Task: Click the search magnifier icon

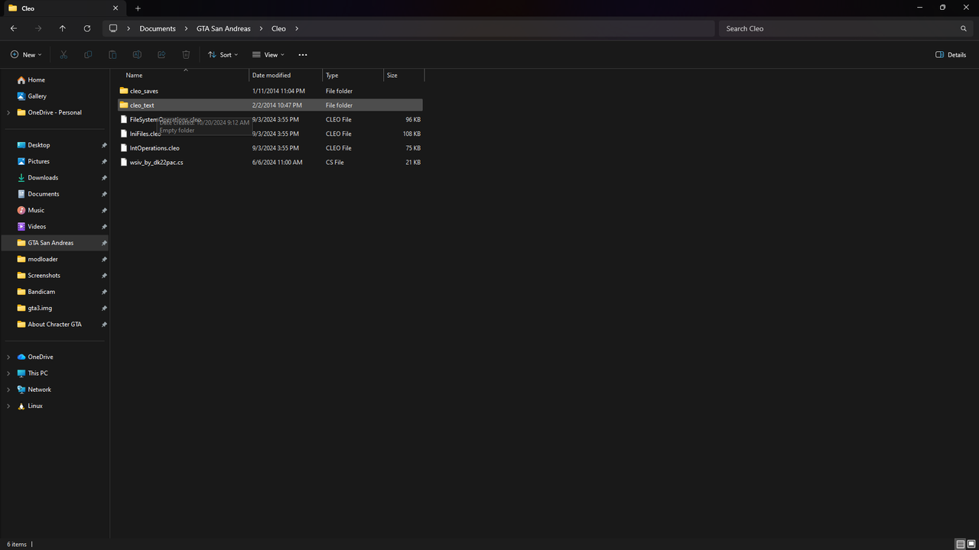Action: click(964, 28)
